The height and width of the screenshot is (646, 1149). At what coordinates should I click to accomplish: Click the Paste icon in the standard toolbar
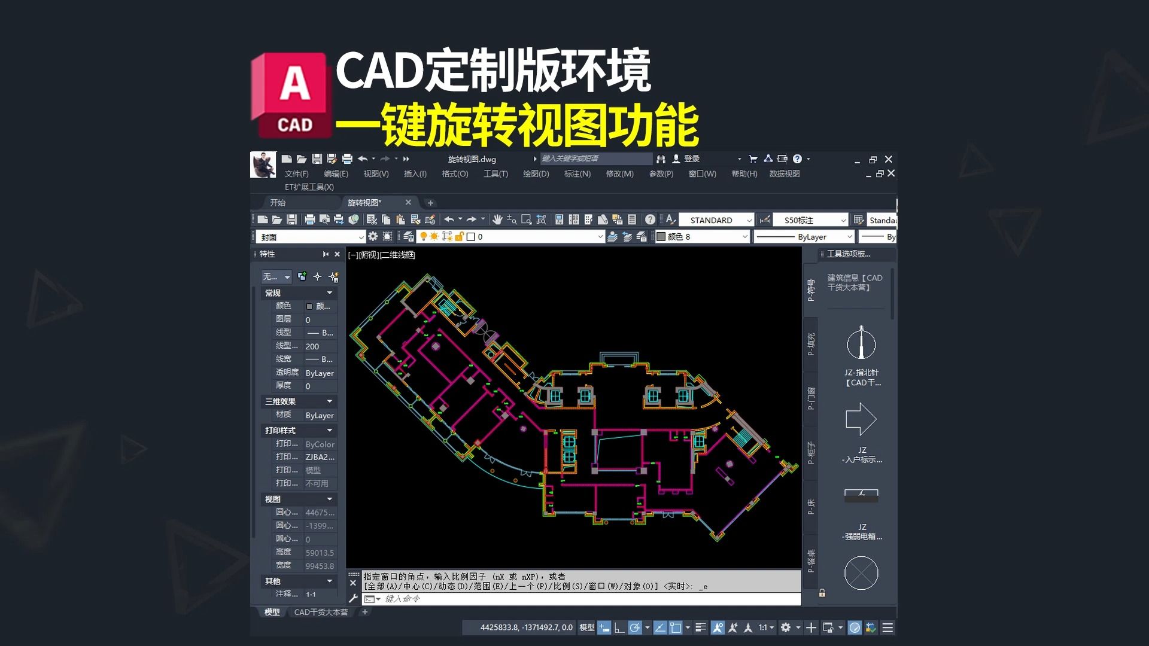(400, 220)
